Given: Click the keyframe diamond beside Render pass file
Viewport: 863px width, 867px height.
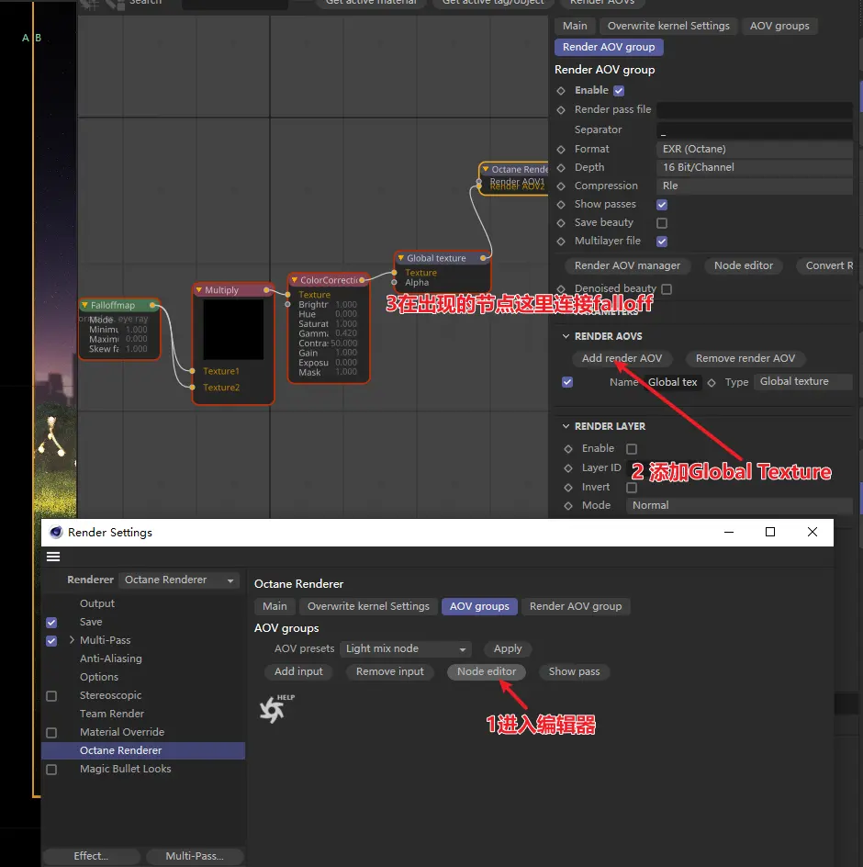Looking at the screenshot, I should [561, 110].
